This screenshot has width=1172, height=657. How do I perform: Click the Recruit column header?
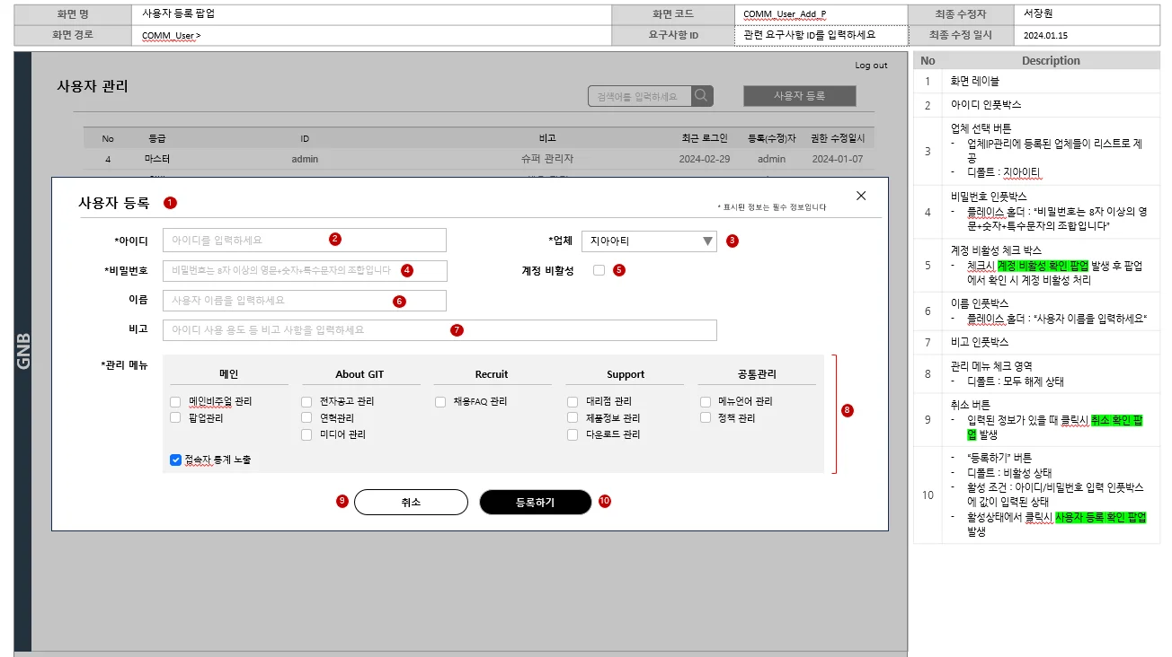492,374
